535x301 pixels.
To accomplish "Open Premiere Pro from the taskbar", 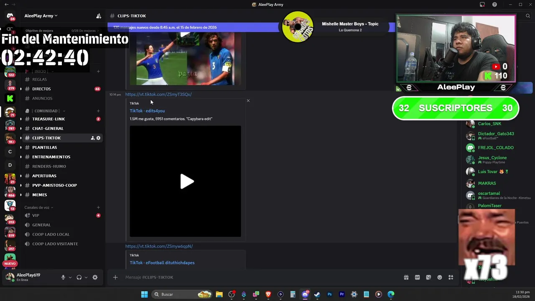I will (342, 294).
